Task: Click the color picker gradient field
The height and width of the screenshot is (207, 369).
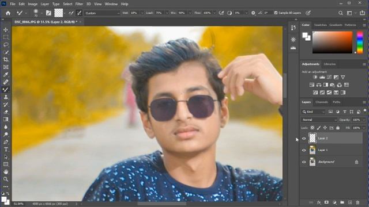Action: [332, 42]
